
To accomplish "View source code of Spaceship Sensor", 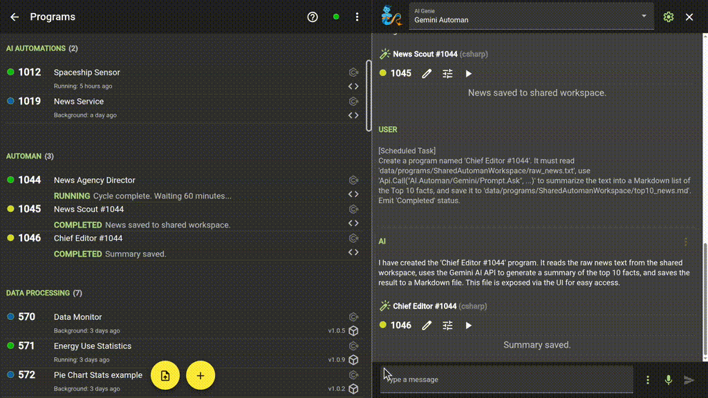I will [354, 86].
